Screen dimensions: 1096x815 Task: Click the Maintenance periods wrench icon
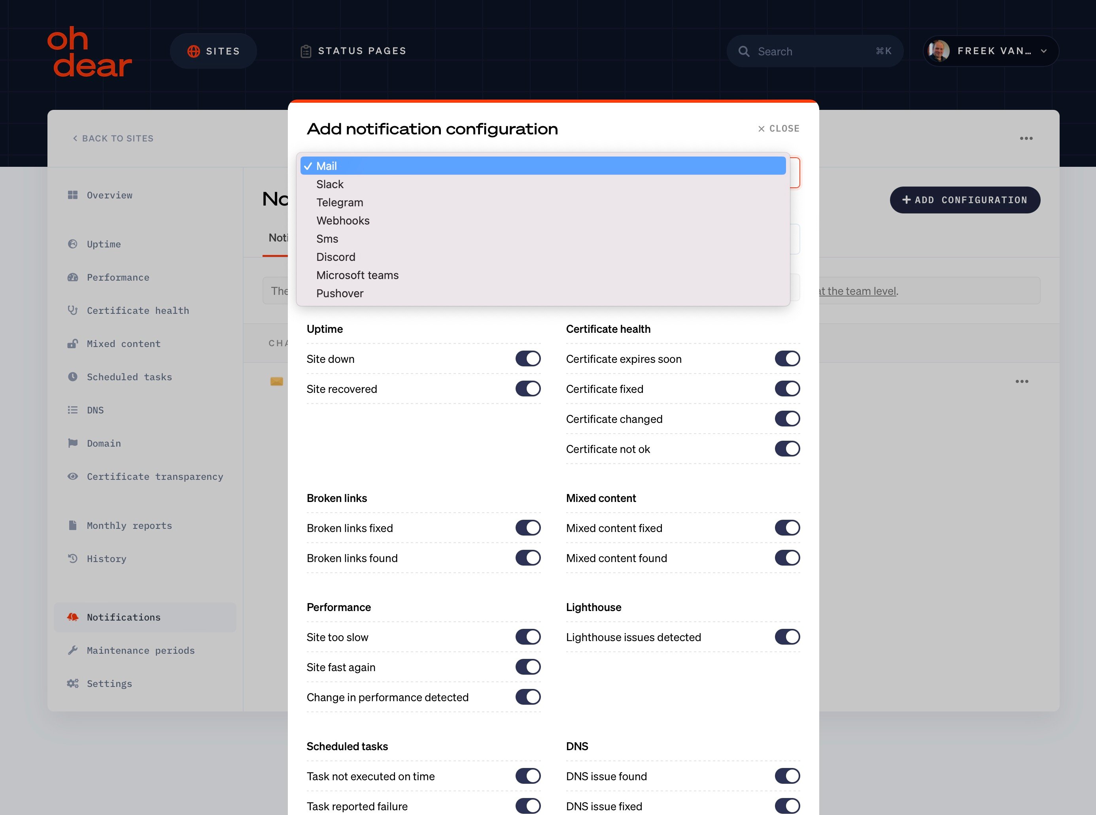pos(72,650)
